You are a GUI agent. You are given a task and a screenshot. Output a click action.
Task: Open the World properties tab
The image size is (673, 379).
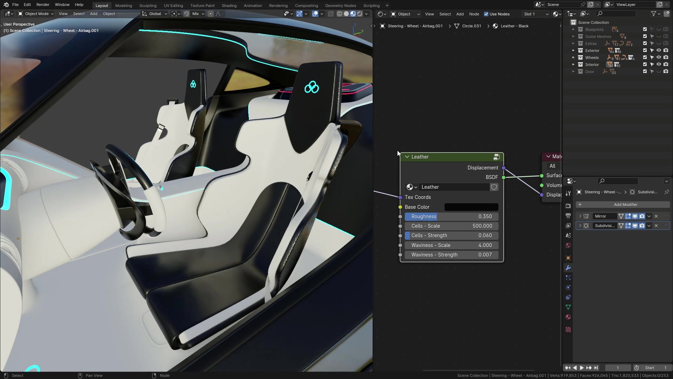click(x=568, y=245)
